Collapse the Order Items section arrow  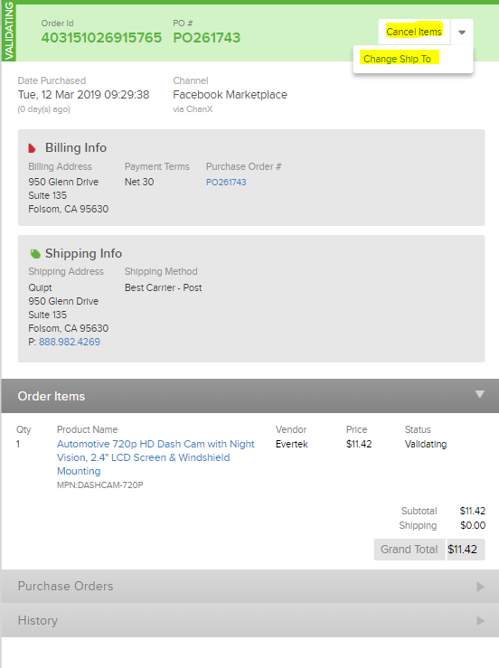coord(480,394)
